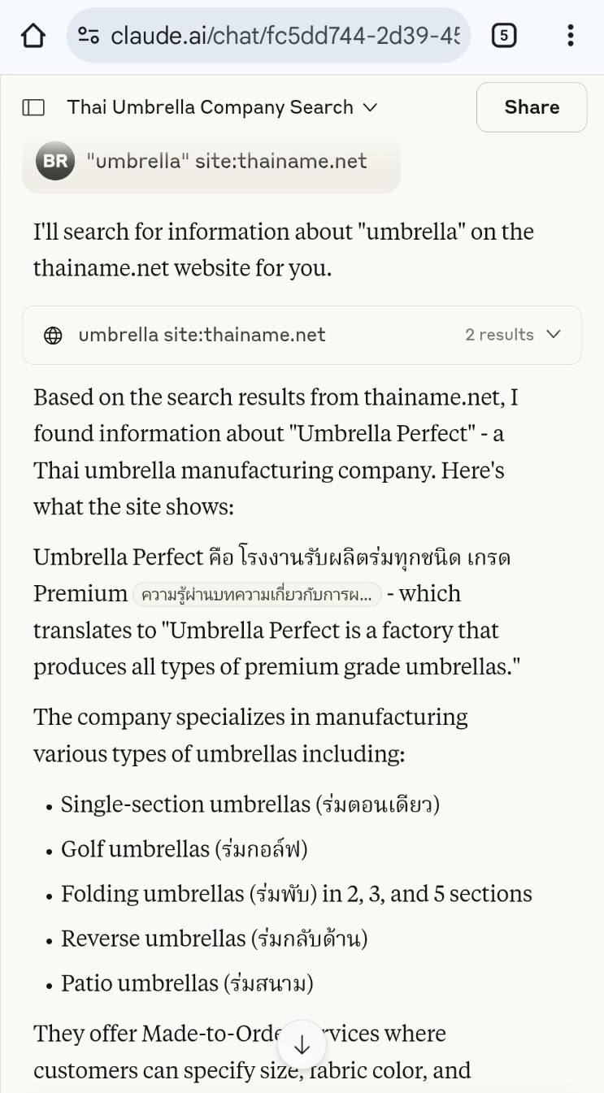Expand the 2 results chevron
Viewport: 604px width, 1093px height.
(x=554, y=335)
